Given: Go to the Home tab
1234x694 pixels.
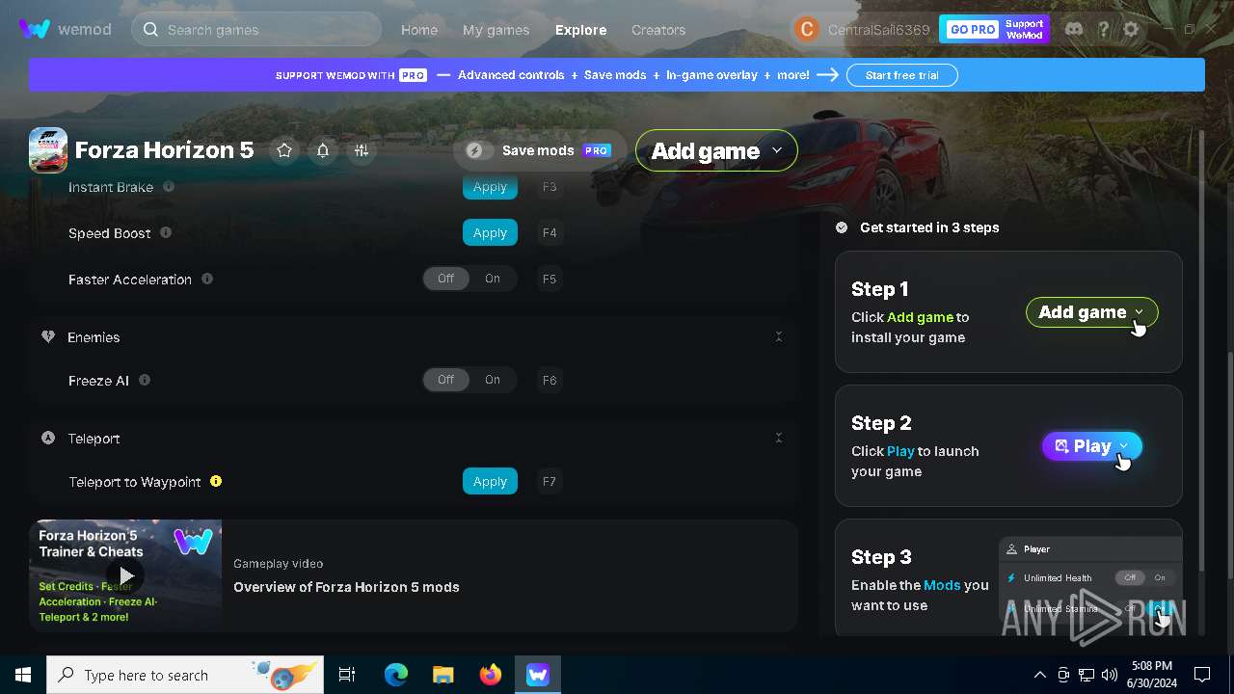Looking at the screenshot, I should tap(419, 30).
